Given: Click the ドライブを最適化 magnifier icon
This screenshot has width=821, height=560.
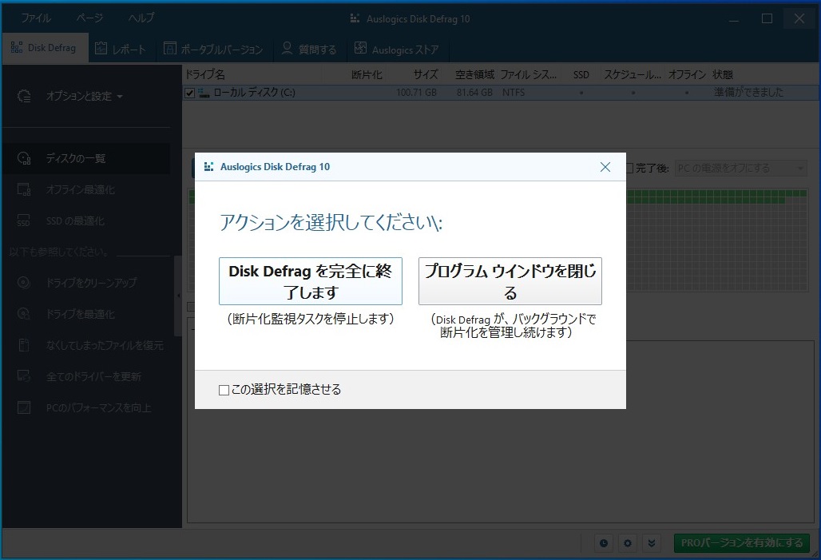Looking at the screenshot, I should click(24, 314).
